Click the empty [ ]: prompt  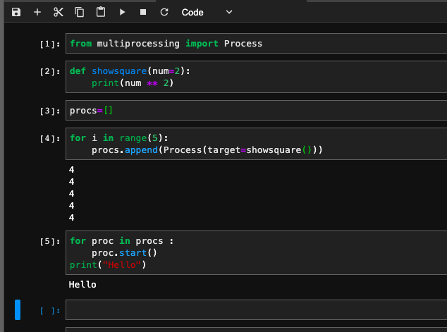[50, 311]
